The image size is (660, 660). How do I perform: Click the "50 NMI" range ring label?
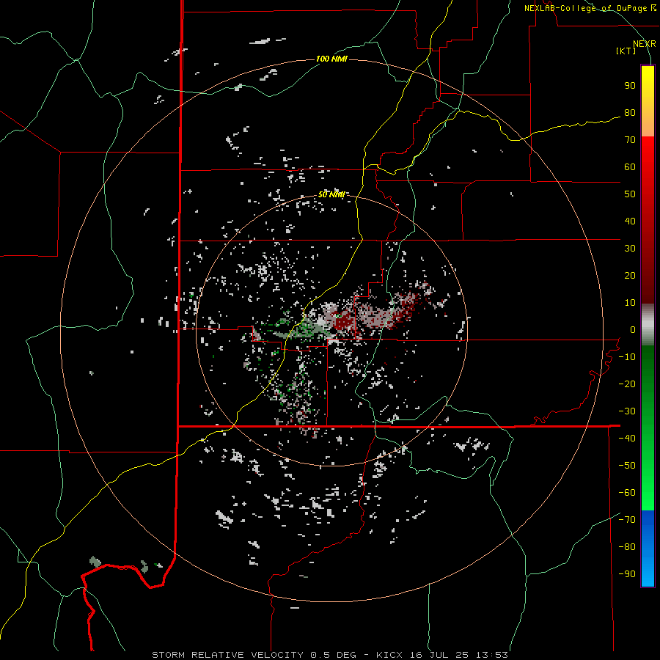tap(331, 194)
